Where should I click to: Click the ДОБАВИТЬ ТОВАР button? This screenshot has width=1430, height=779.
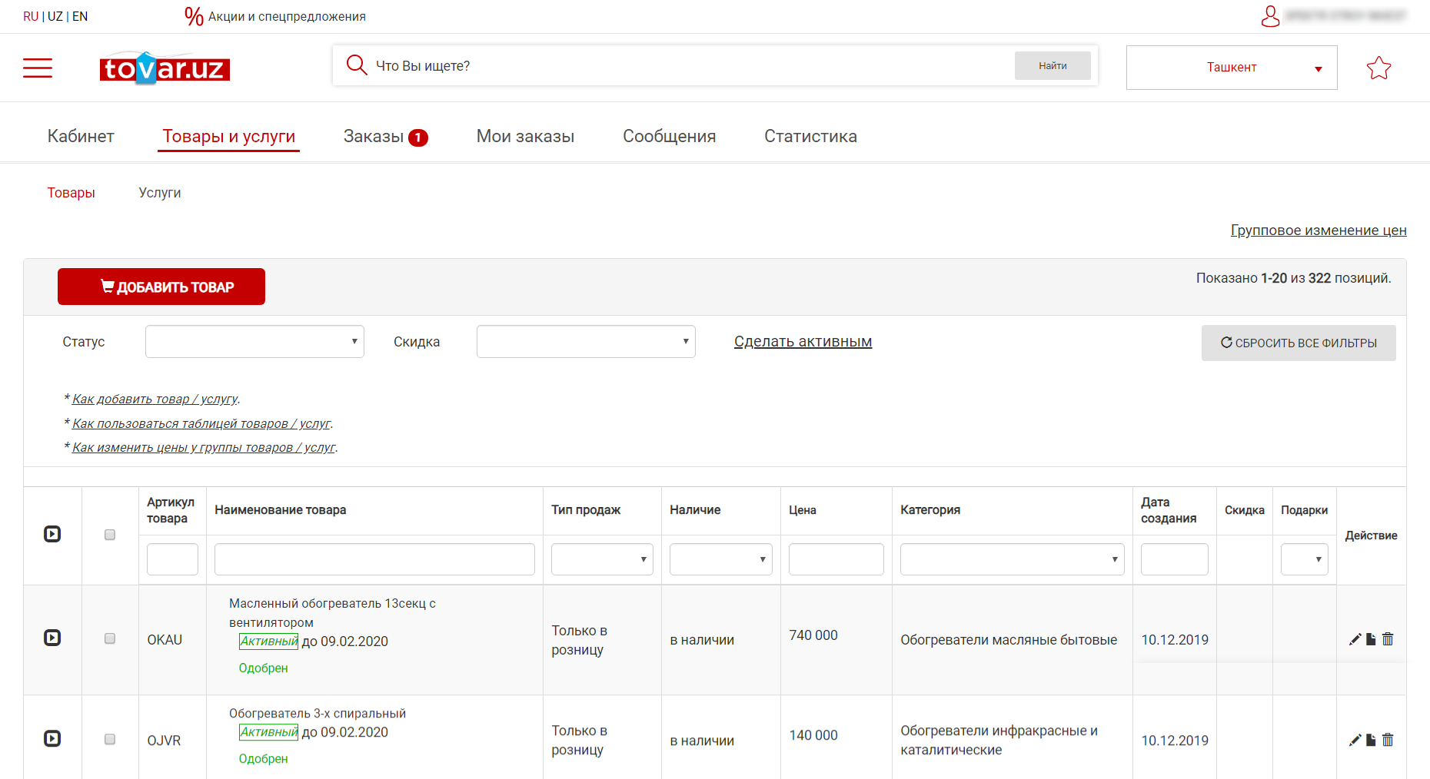coord(161,287)
